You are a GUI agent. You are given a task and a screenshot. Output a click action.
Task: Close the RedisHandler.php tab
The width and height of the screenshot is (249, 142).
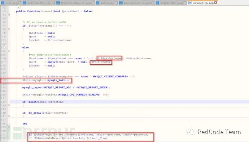(53, 3)
